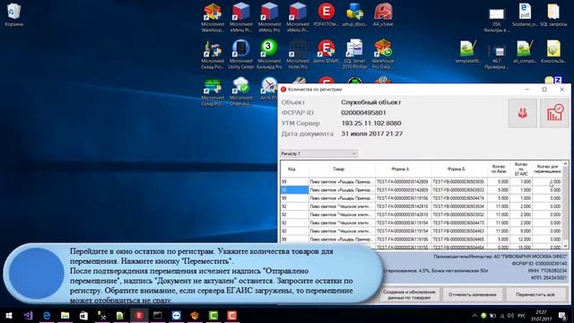The width and height of the screenshot is (574, 323).
Task: Select the all_compo... desktop file
Action: (x=525, y=52)
